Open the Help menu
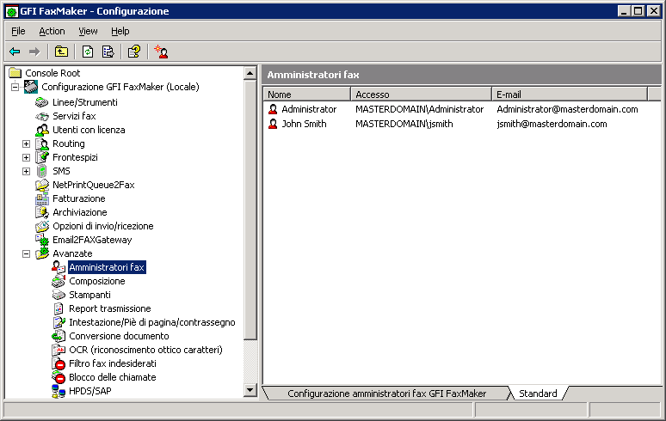Screen dimensions: 666x421 120,31
